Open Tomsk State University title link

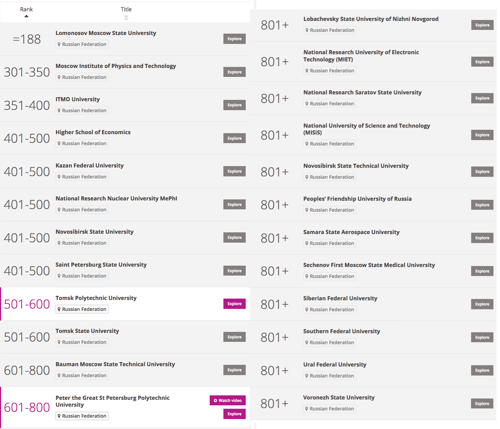87,331
